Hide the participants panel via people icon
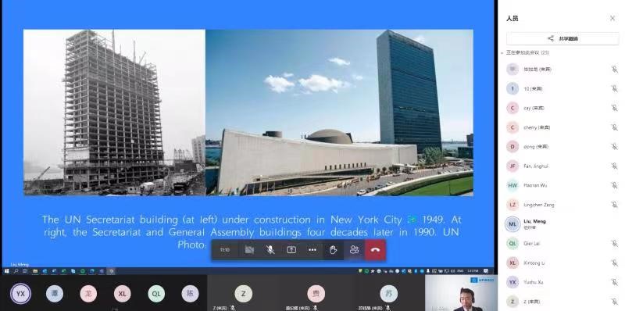 [354, 250]
